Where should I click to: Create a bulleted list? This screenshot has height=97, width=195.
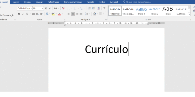[x=69, y=8]
